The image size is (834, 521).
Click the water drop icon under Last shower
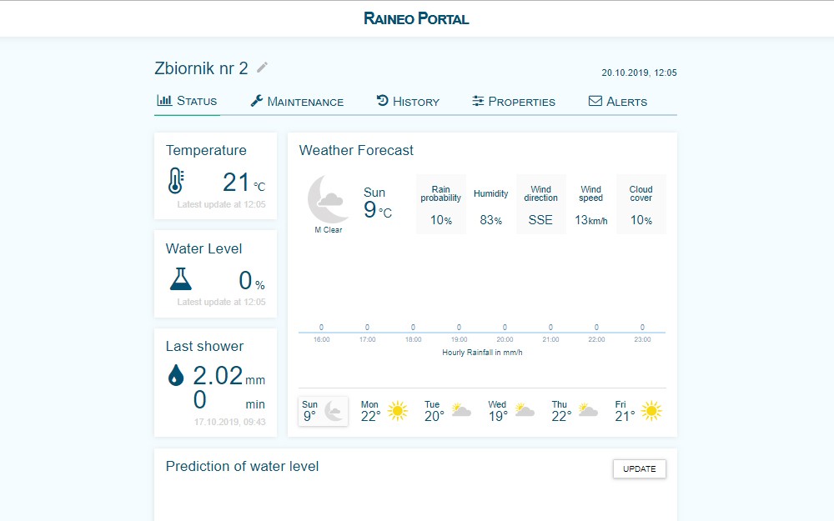[x=176, y=375]
